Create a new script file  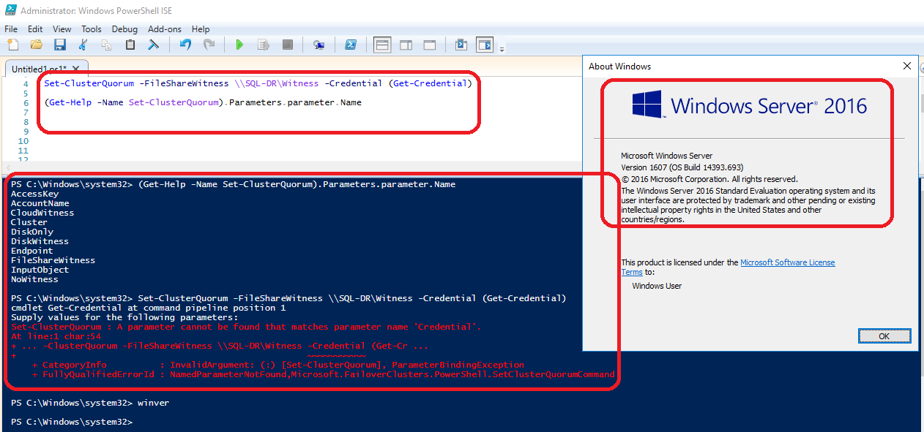pos(12,45)
